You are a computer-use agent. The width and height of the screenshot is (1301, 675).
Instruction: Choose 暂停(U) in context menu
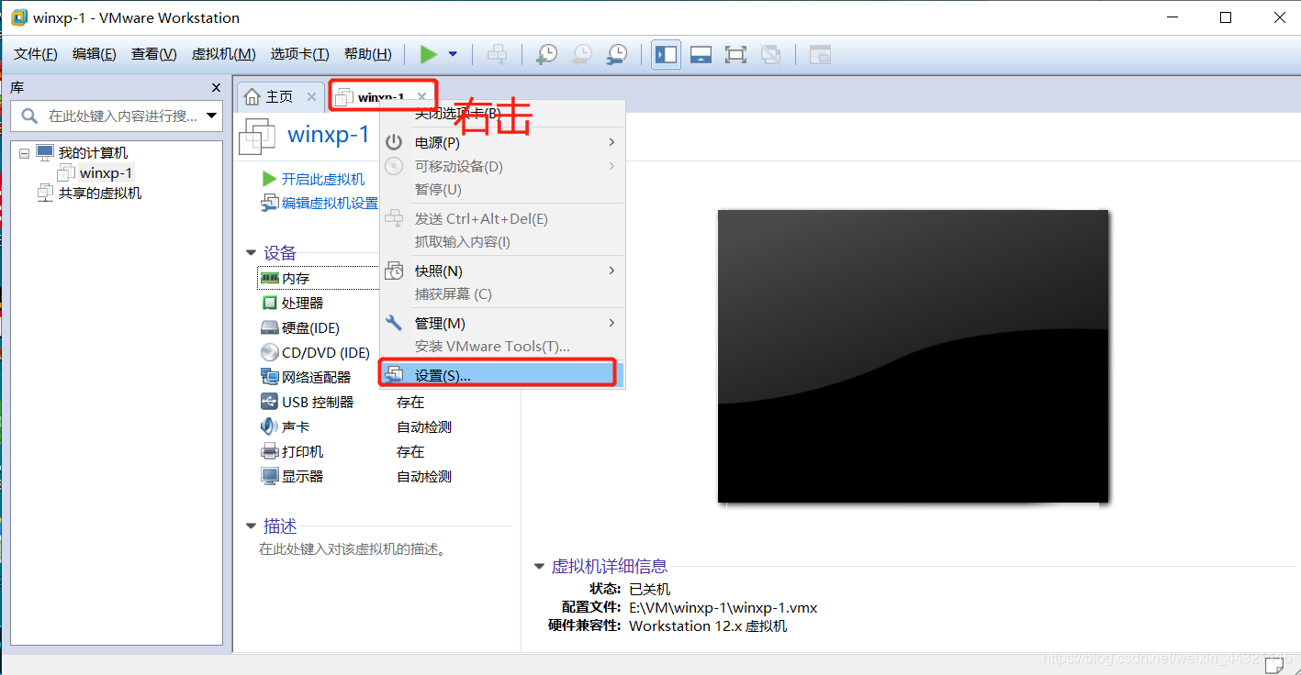pos(502,189)
